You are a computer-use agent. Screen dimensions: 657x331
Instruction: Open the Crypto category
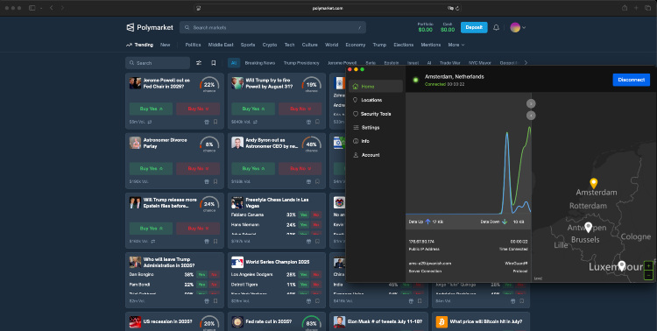[x=270, y=45]
